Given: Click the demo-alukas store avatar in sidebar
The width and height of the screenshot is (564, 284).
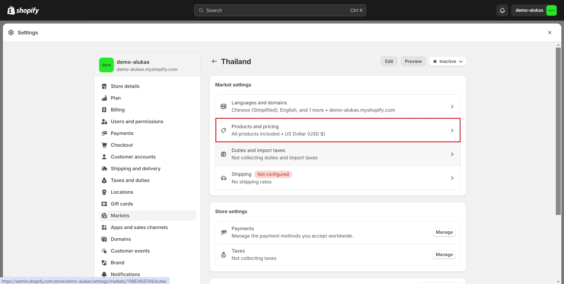Looking at the screenshot, I should coord(106,65).
